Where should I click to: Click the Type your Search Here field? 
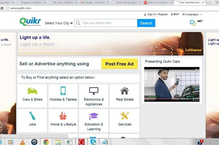point(108,23)
